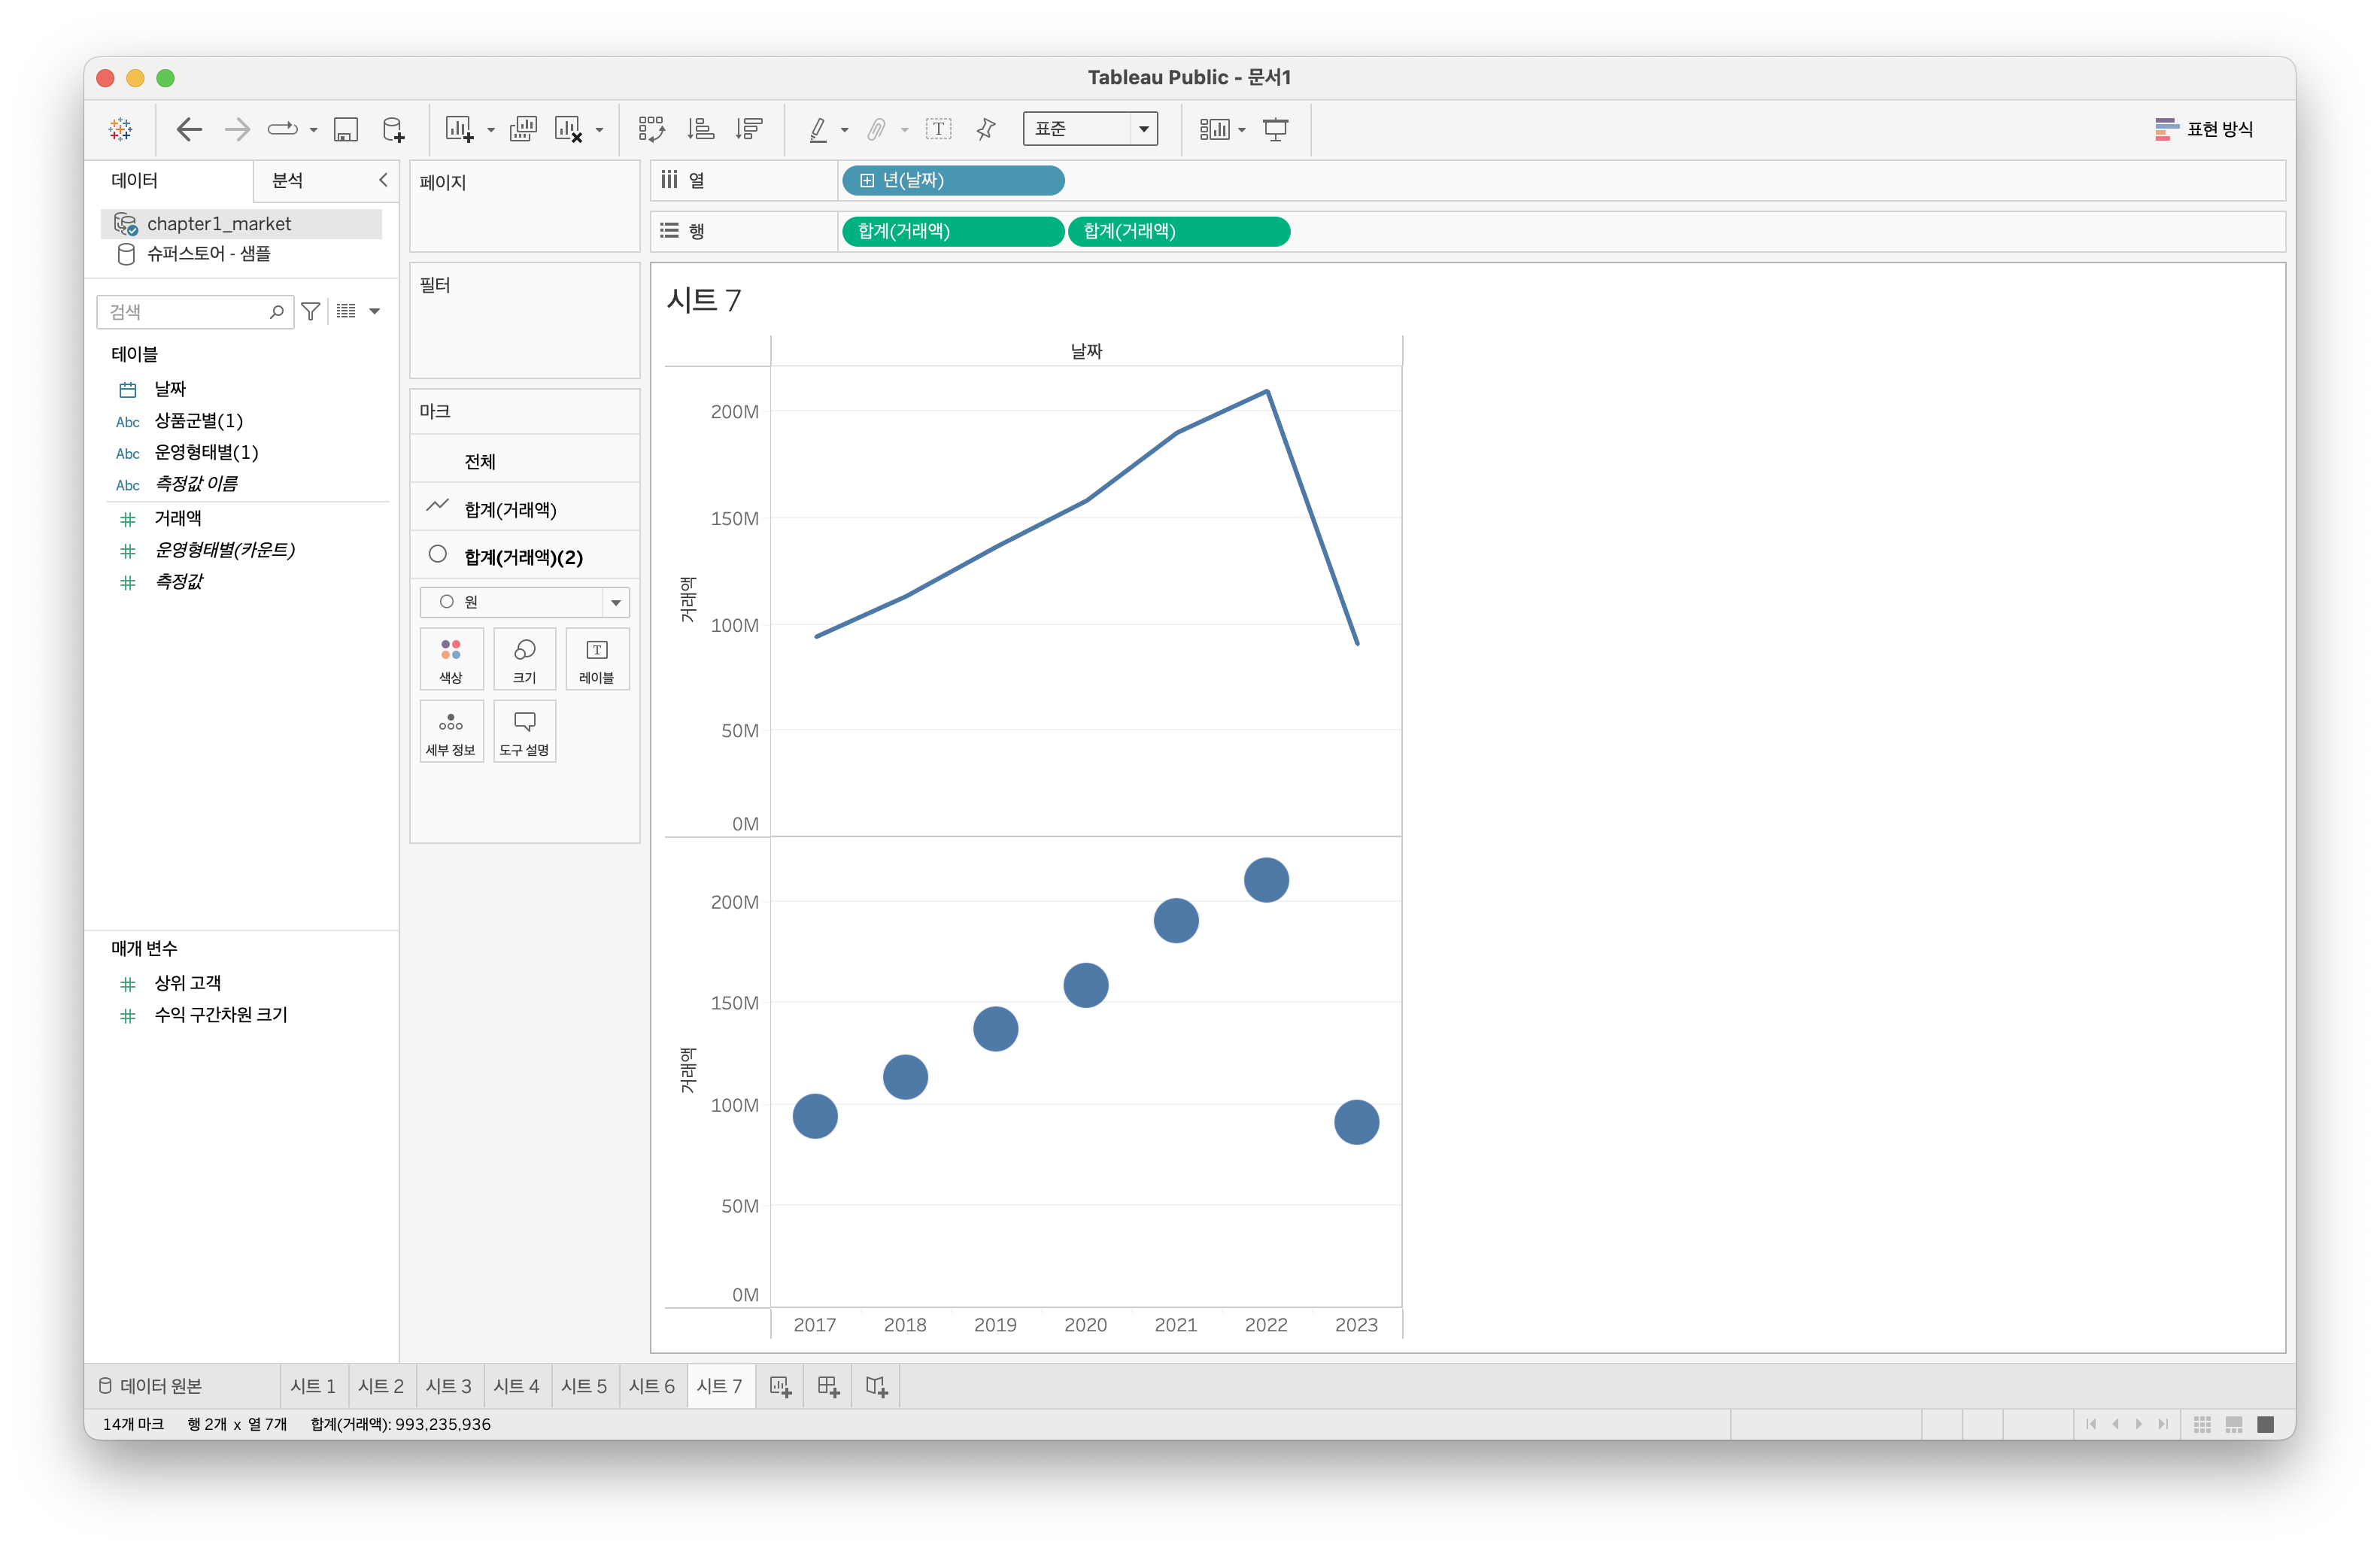The height and width of the screenshot is (1551, 2380).
Task: Click the Add new data source icon
Action: coord(394,129)
